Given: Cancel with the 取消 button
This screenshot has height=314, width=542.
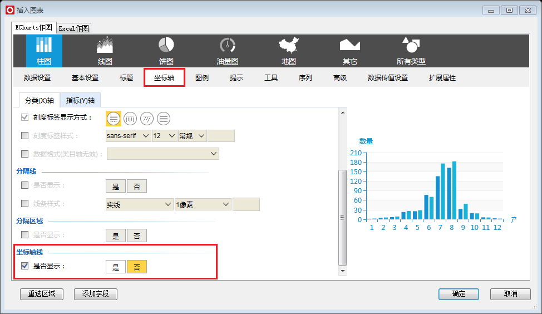Looking at the screenshot, I should [x=510, y=294].
